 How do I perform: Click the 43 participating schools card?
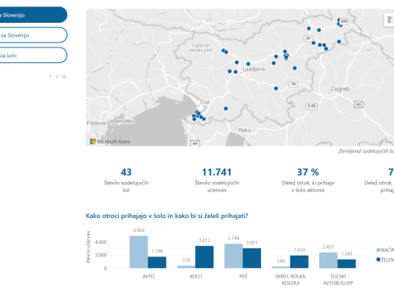coord(126,180)
